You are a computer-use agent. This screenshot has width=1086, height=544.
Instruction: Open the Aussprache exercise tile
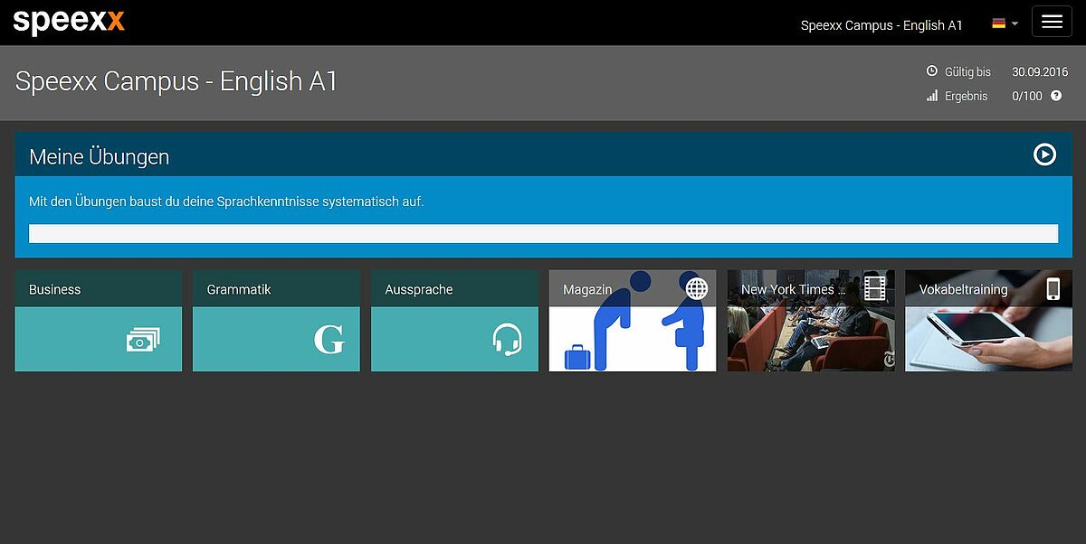[x=454, y=321]
